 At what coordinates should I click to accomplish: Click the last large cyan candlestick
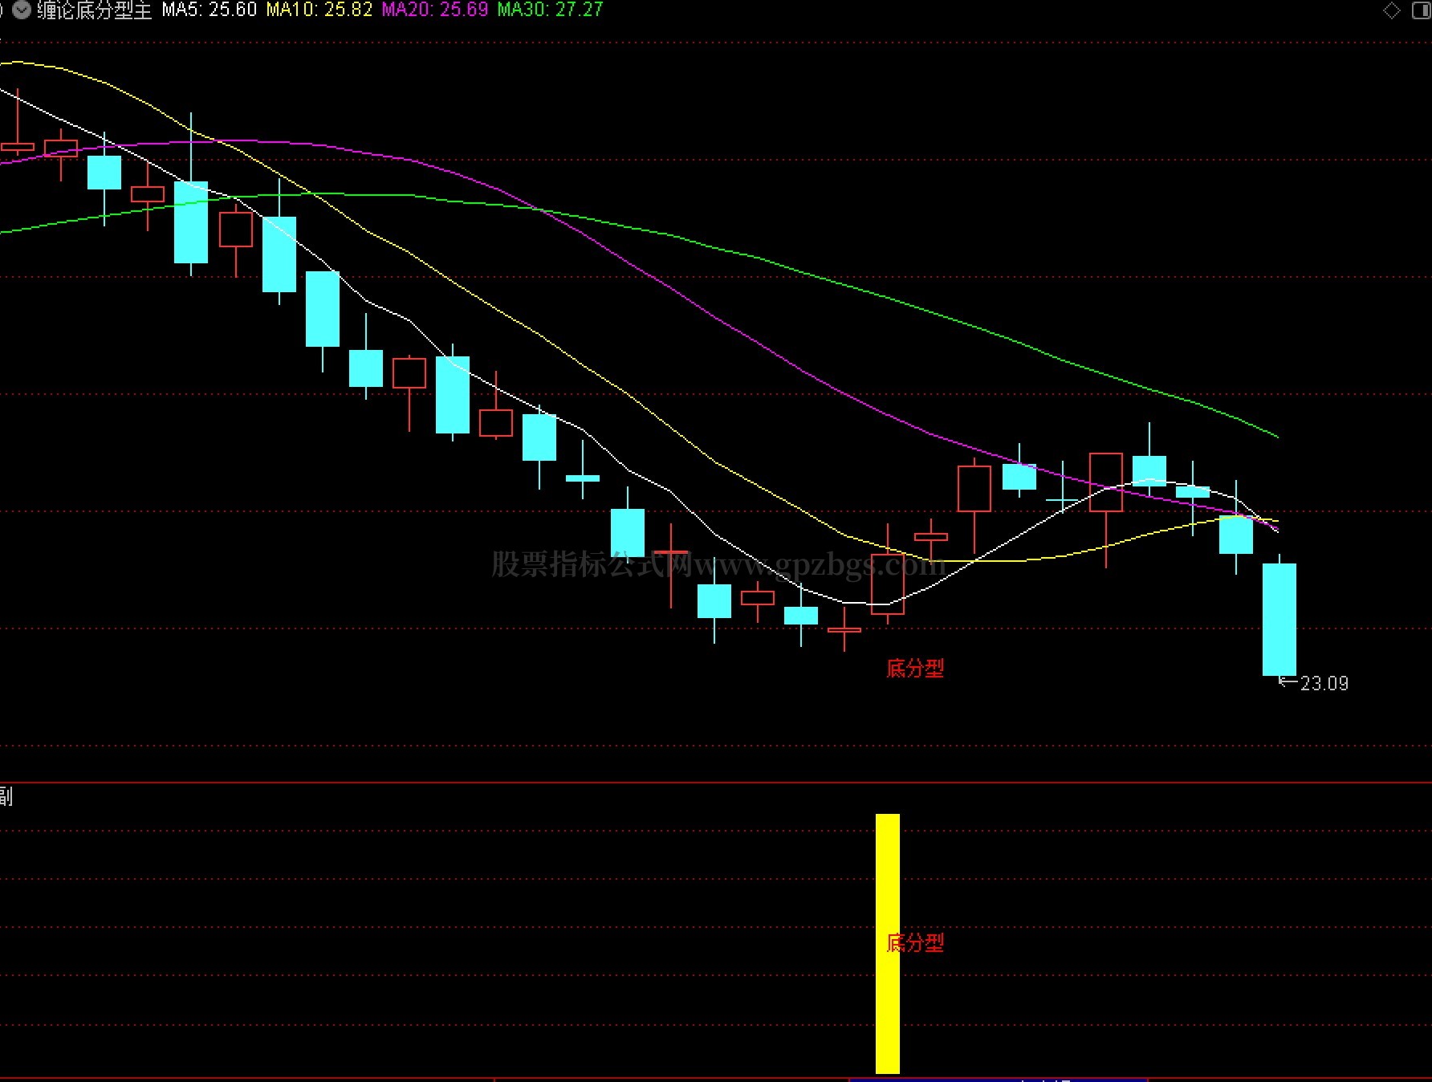[1279, 619]
